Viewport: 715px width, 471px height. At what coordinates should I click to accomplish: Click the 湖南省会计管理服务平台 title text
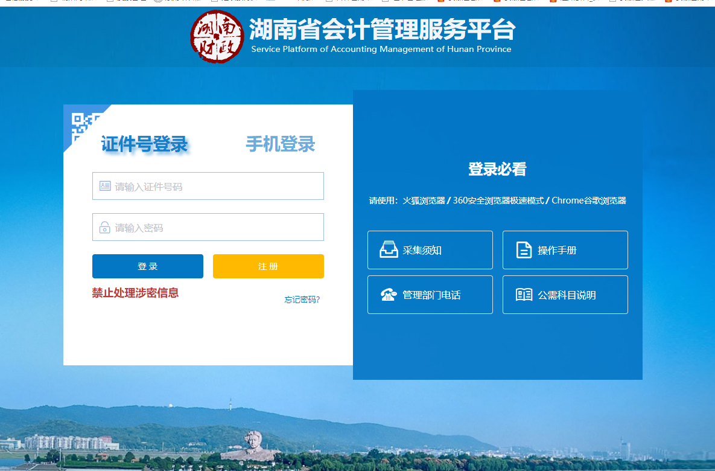tap(382, 30)
